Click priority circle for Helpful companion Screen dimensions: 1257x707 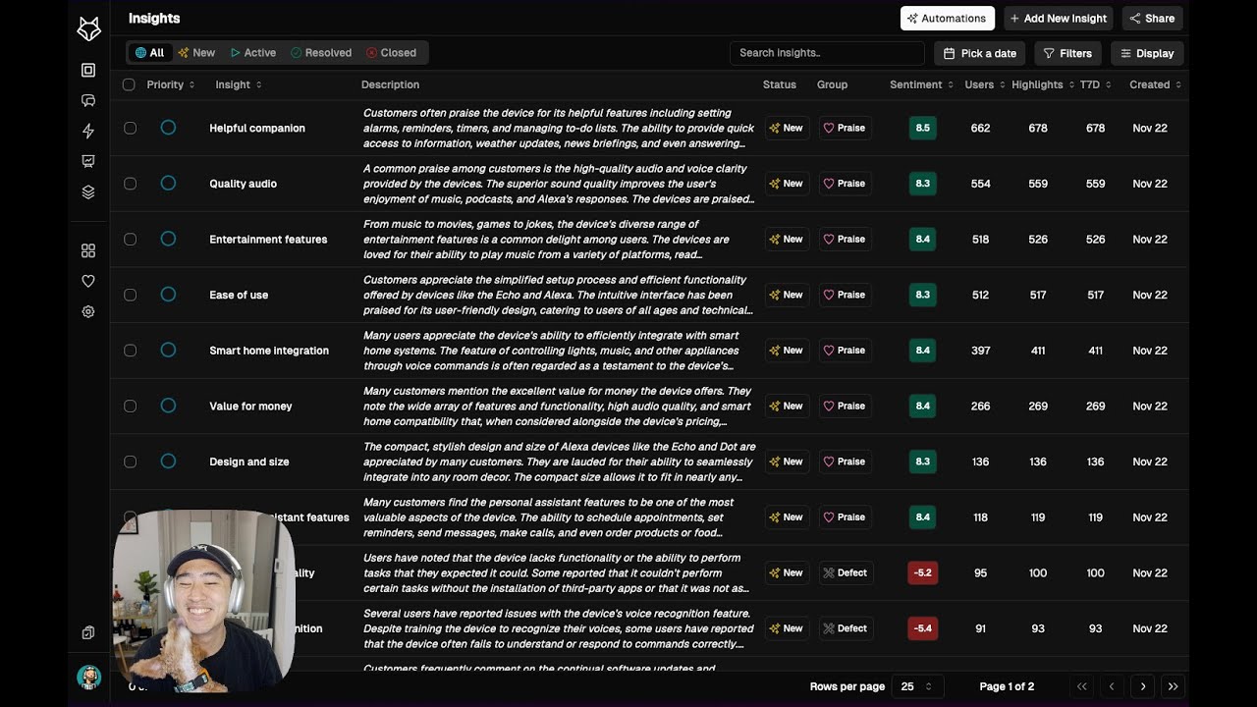pos(168,128)
